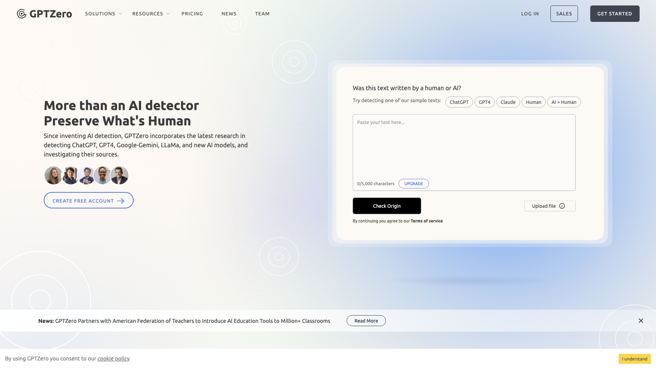656x369 pixels.
Task: Click the 'More than an AI detector' heading
Action: 121,106
